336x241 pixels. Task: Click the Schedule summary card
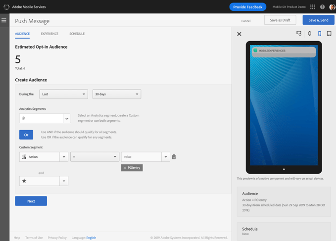click(284, 232)
